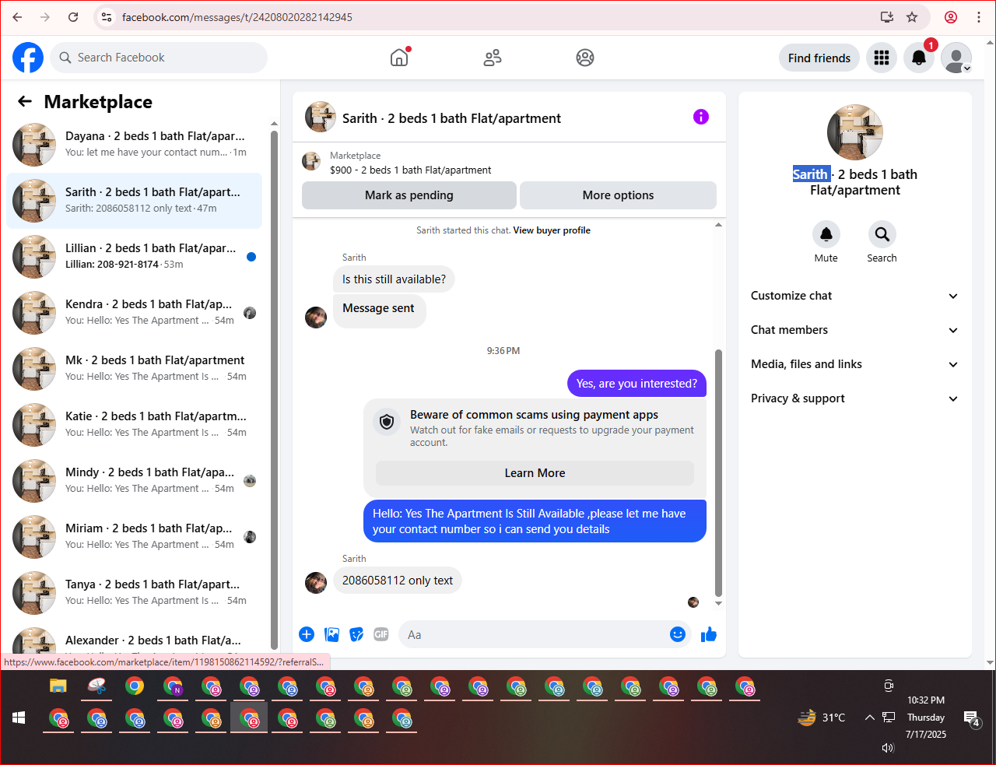The width and height of the screenshot is (996, 765).
Task: Open the Friends icon in top navigation
Action: click(493, 58)
